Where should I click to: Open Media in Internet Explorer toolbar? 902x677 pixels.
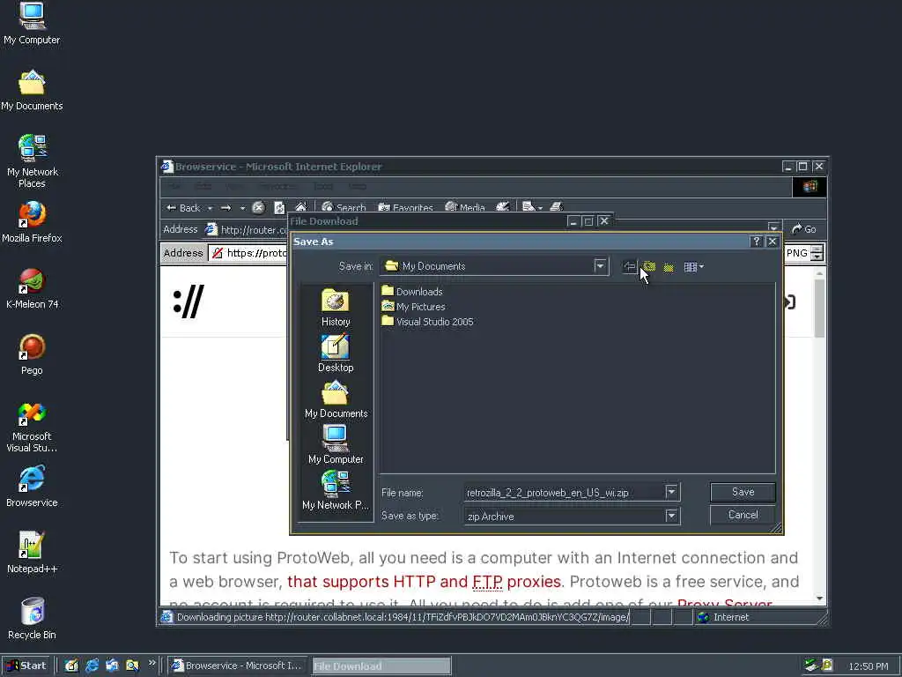tap(465, 207)
